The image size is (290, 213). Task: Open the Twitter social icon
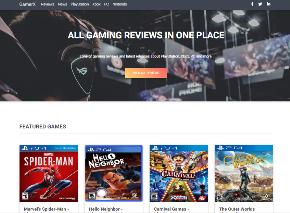260,4
